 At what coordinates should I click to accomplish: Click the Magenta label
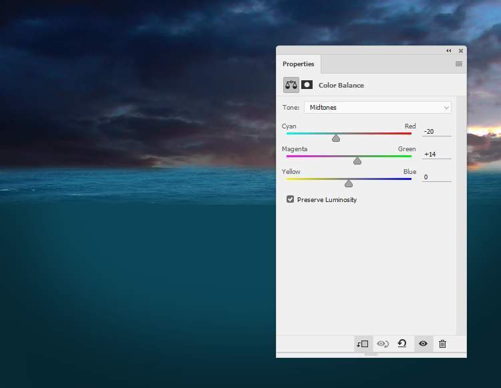[295, 149]
